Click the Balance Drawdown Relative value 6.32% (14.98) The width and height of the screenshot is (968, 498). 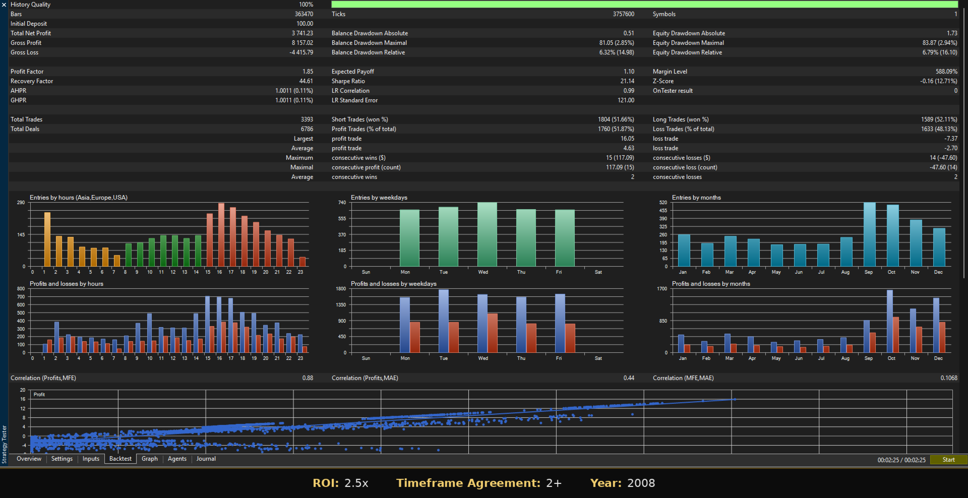tap(617, 52)
